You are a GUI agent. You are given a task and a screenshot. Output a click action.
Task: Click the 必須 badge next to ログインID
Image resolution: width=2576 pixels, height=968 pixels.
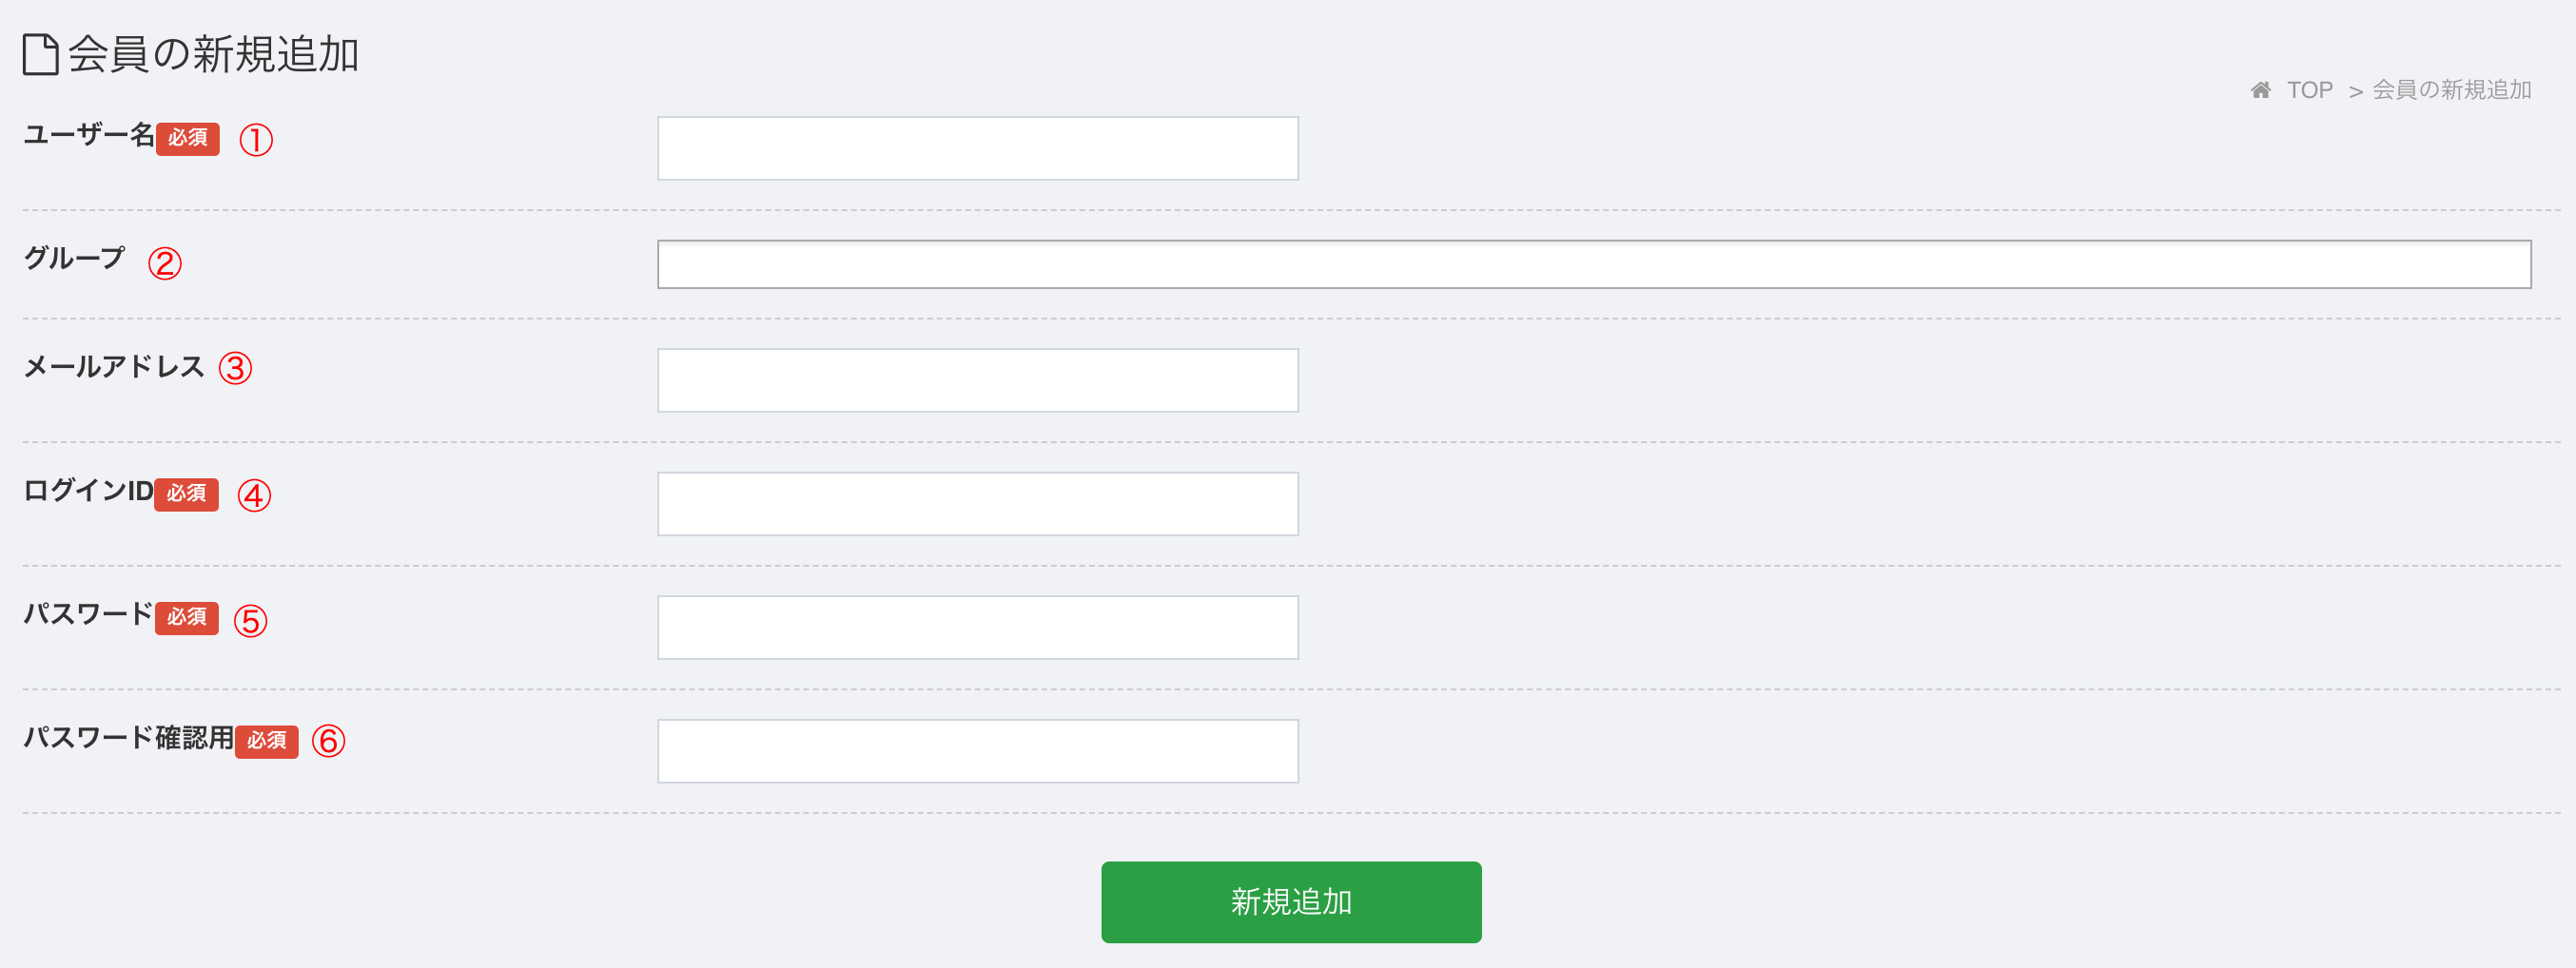tap(186, 494)
